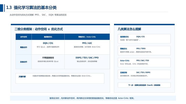Select the text 'PPO / SAC / TD3'
Image resolution: width=186 pixels, height=104 pixels.
[143, 61]
